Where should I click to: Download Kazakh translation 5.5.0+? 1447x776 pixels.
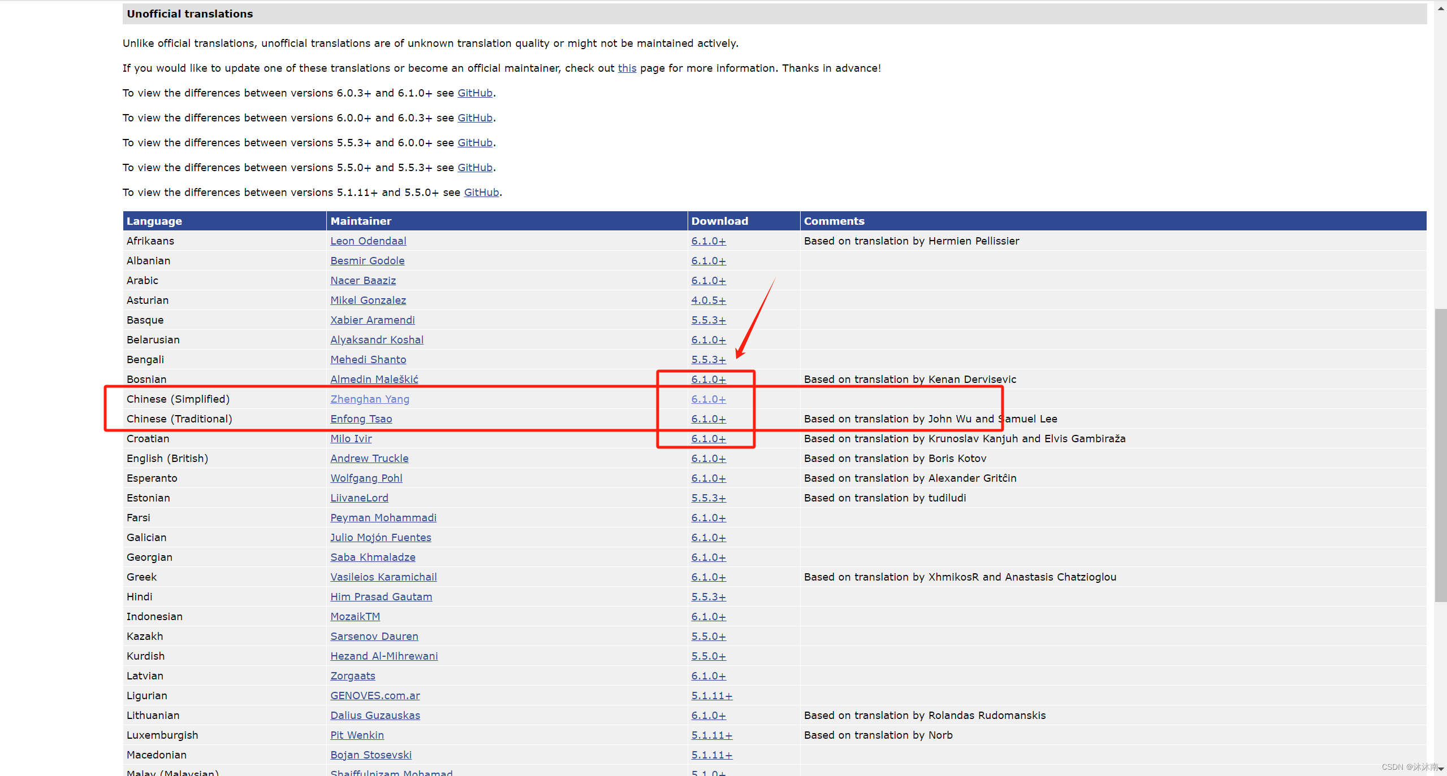(708, 637)
